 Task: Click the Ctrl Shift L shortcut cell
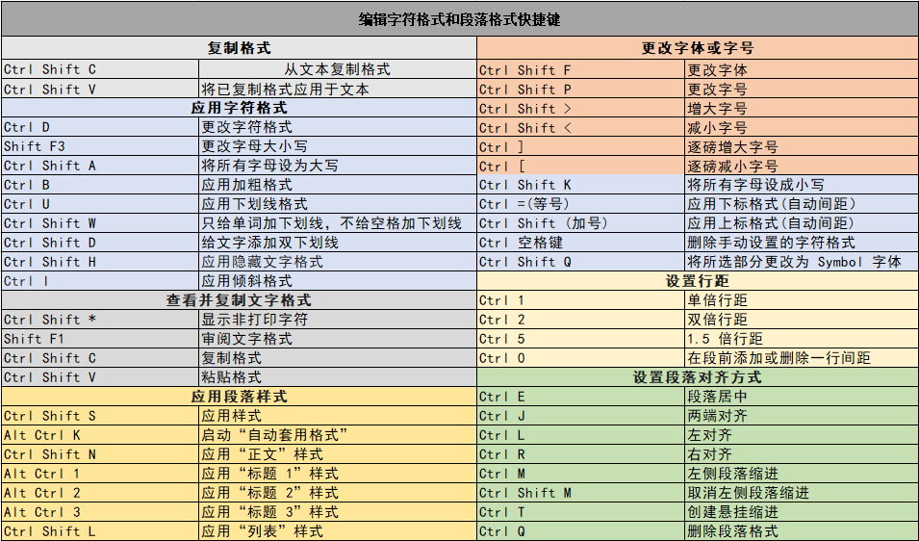point(100,531)
